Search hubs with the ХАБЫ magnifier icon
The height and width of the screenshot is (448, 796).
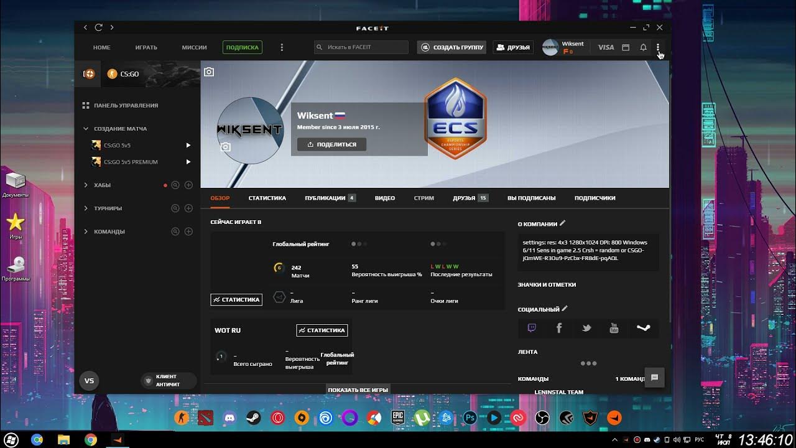[175, 185]
